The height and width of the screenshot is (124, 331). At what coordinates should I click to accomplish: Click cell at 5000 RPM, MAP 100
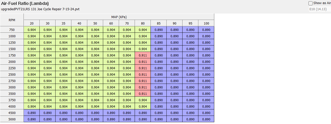pos(206,119)
